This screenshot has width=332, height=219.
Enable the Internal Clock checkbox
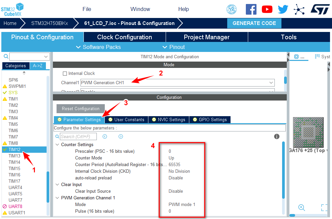(x=65, y=74)
